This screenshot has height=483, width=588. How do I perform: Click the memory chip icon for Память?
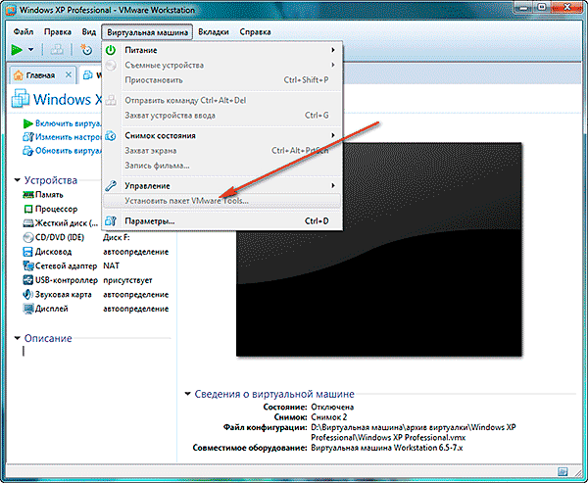click(28, 195)
